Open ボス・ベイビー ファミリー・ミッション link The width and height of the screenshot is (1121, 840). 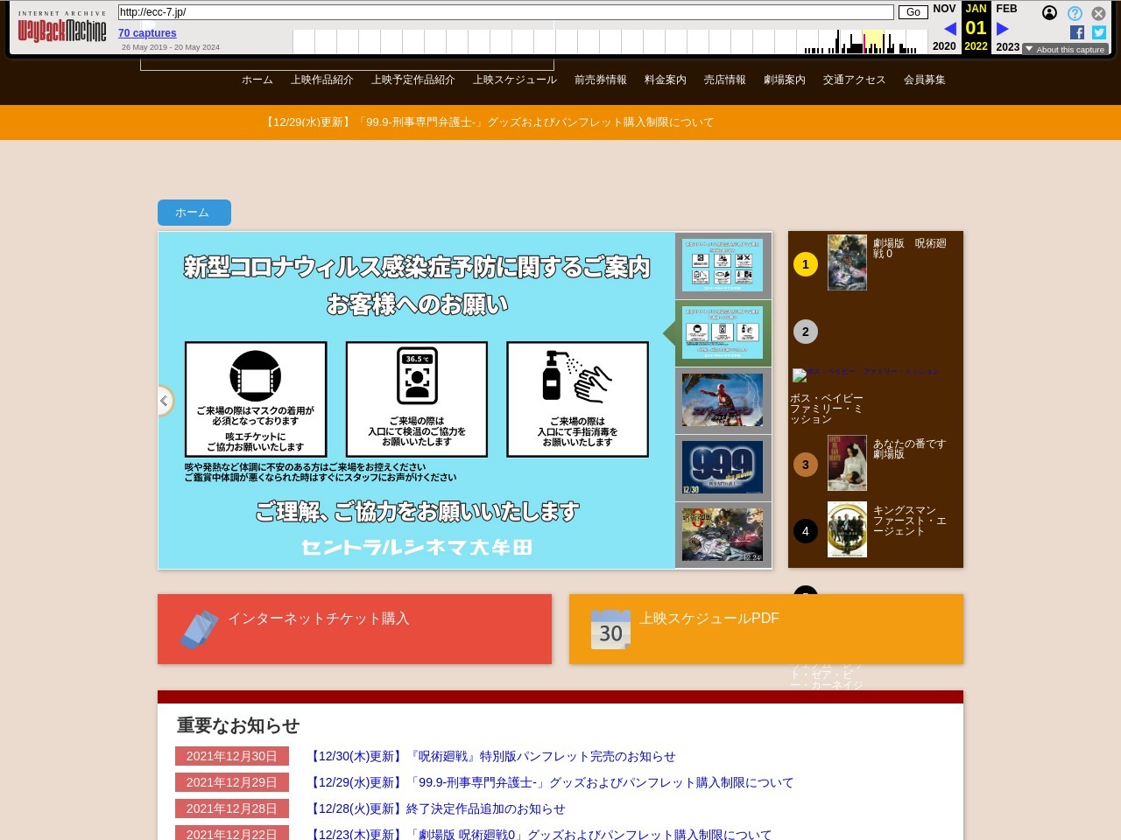click(827, 409)
